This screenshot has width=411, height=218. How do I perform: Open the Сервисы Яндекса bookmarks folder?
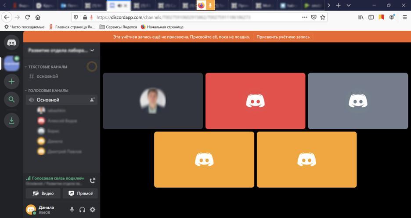tap(118, 27)
